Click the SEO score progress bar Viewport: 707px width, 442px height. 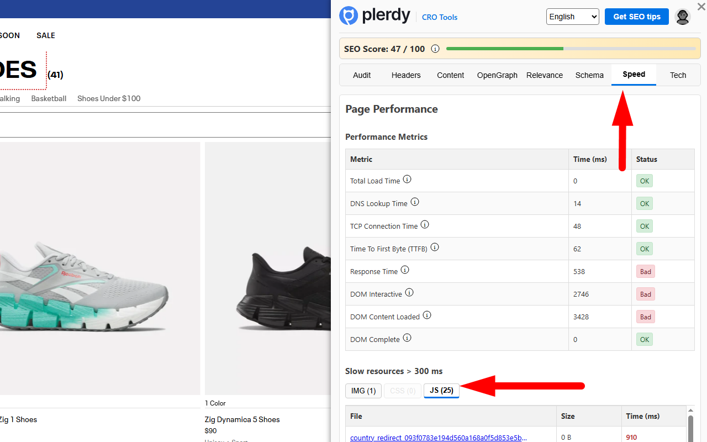pyautogui.click(x=572, y=49)
